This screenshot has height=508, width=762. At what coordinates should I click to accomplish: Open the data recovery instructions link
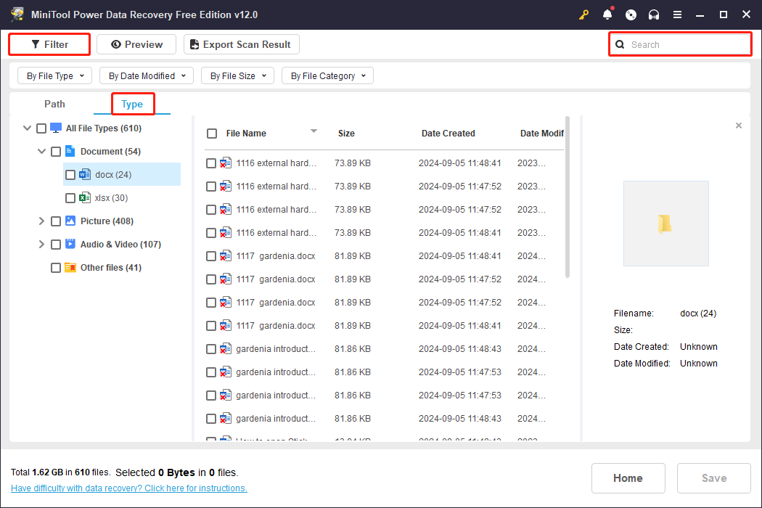tap(128, 488)
